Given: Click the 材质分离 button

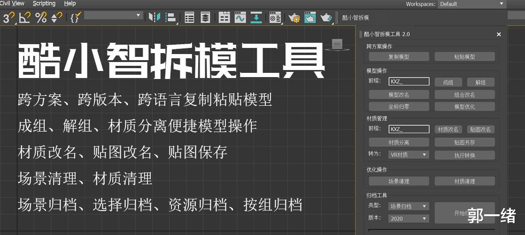Looking at the screenshot, I should (x=399, y=142).
